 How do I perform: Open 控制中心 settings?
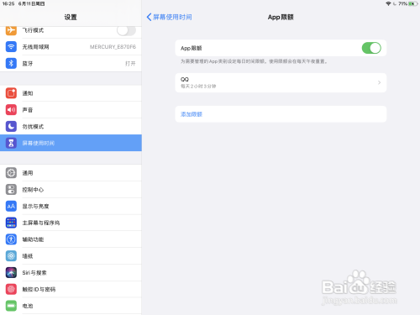pyautogui.click(x=71, y=189)
